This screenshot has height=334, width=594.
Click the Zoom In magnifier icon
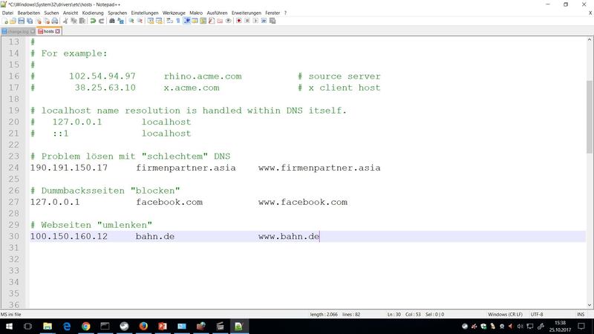click(131, 21)
